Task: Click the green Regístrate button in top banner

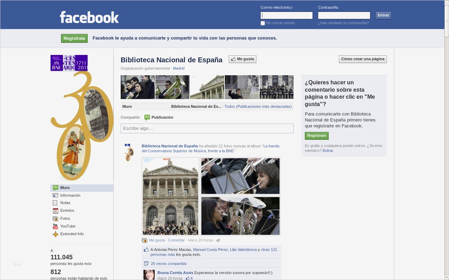Action: coord(74,38)
